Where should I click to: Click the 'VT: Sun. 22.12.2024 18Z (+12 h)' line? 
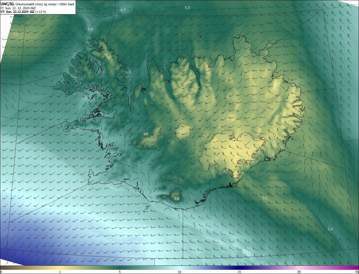[23, 12]
